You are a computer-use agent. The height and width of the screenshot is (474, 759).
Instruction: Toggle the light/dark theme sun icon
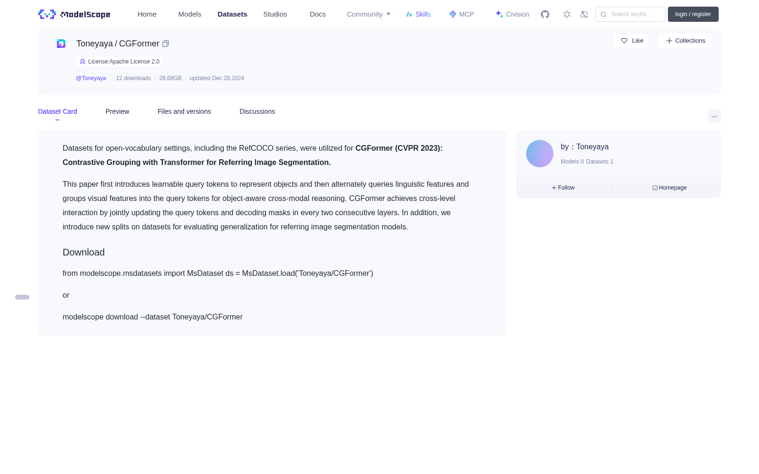(x=567, y=14)
